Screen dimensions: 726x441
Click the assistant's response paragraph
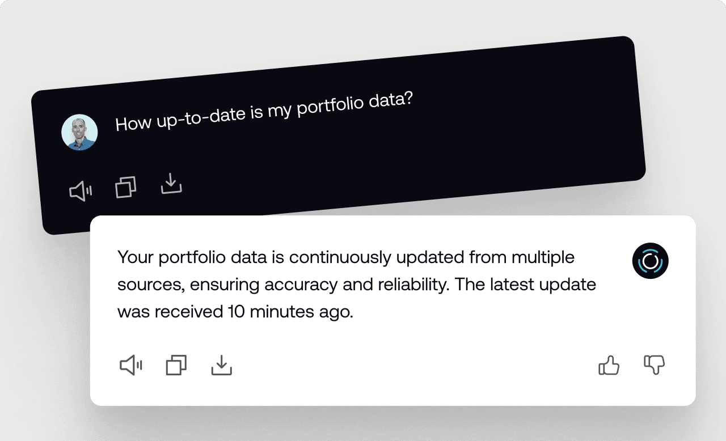(x=356, y=285)
